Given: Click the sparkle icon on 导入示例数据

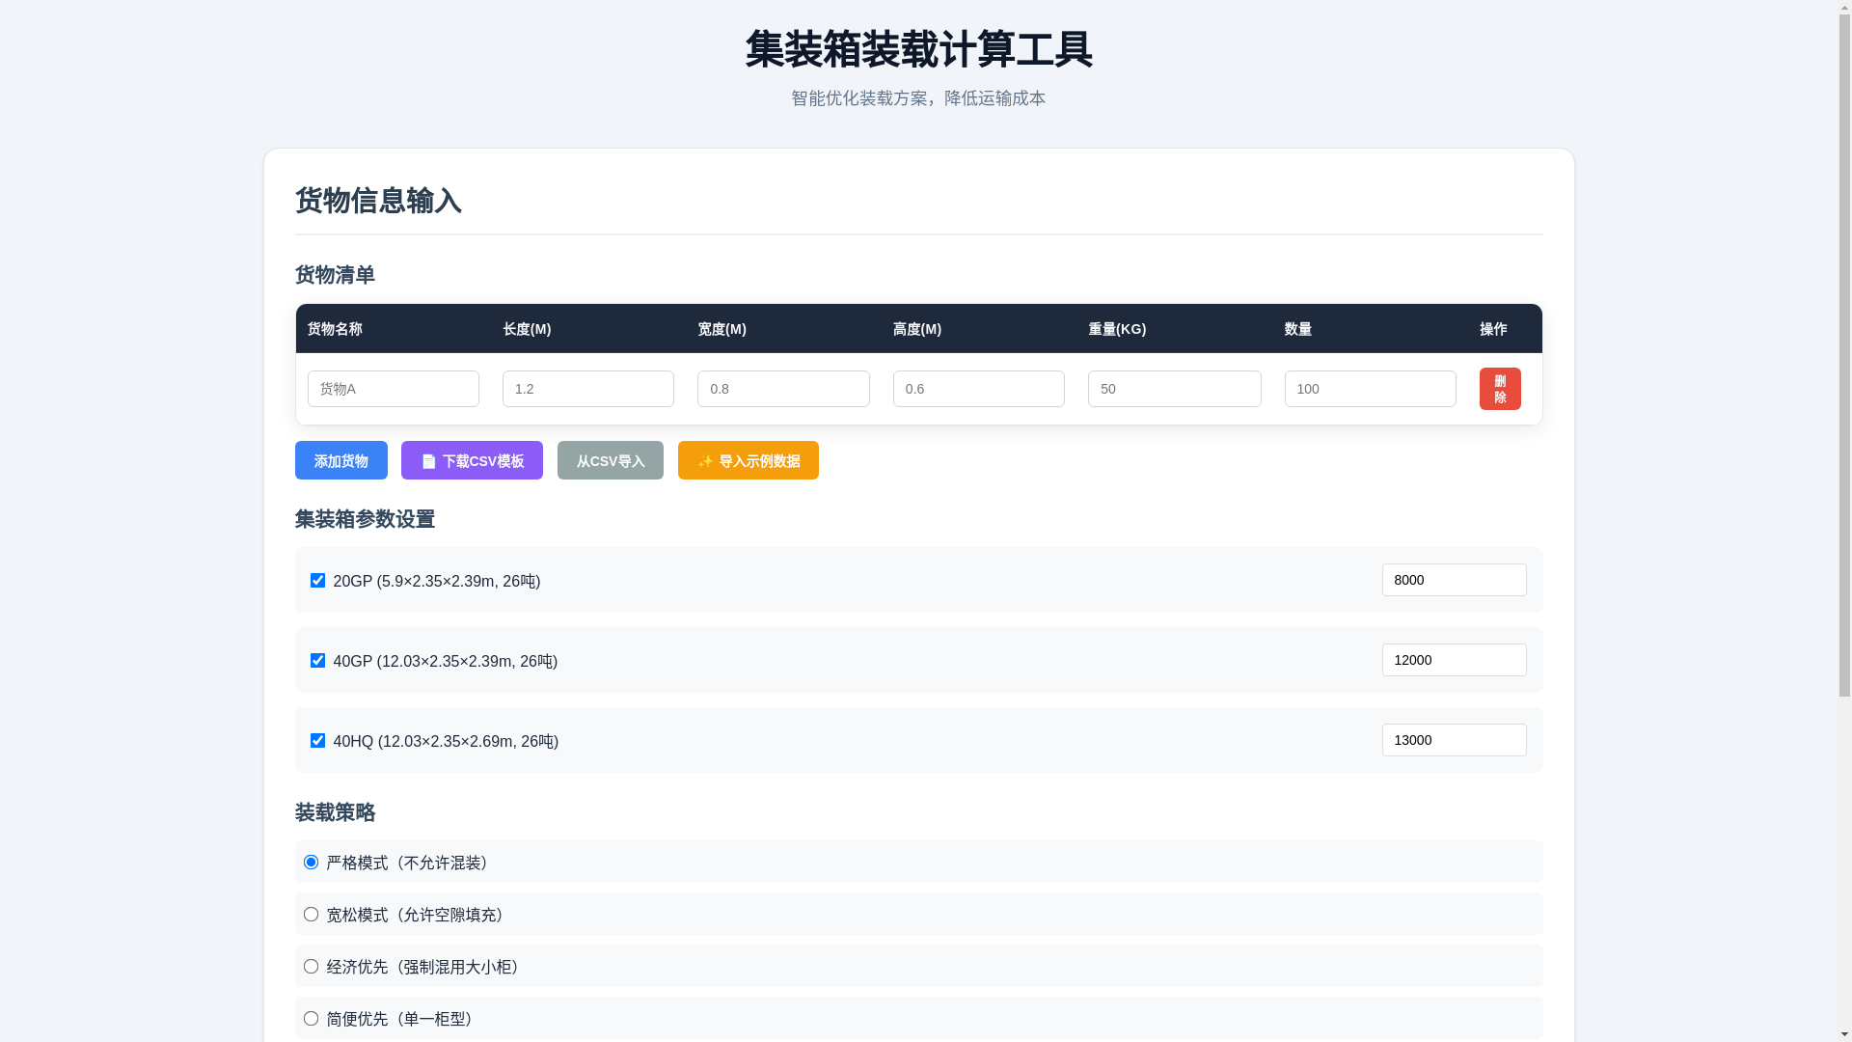Looking at the screenshot, I should point(705,461).
